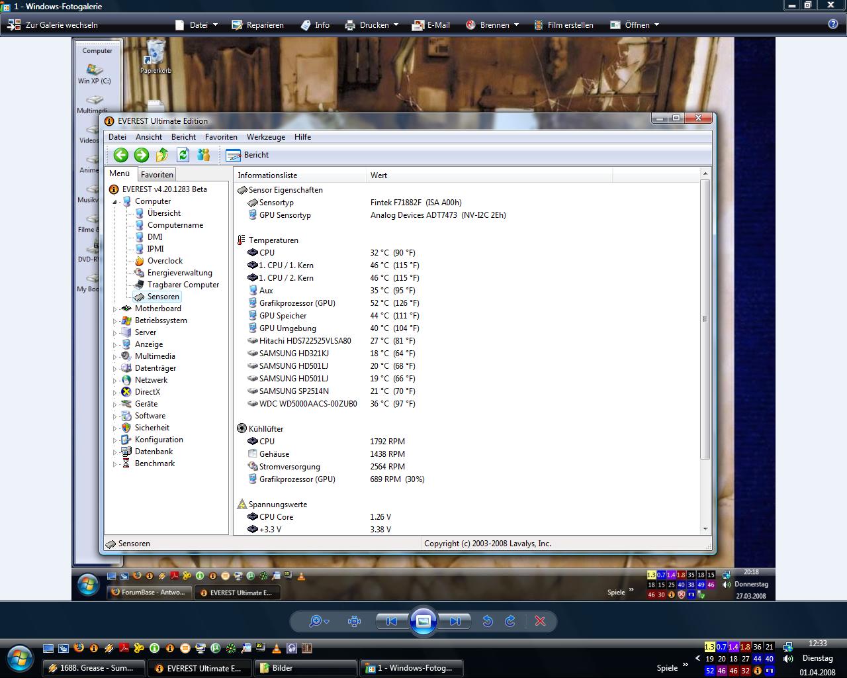Image resolution: width=847 pixels, height=678 pixels.
Task: Go to the next picture
Action: [455, 621]
